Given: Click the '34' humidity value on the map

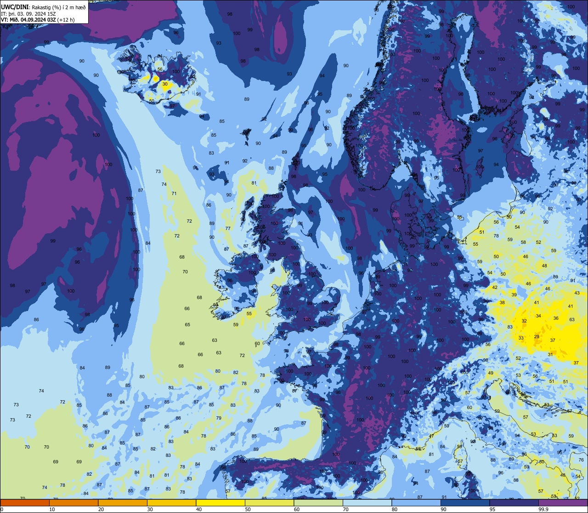Looking at the screenshot, I should click(538, 316).
